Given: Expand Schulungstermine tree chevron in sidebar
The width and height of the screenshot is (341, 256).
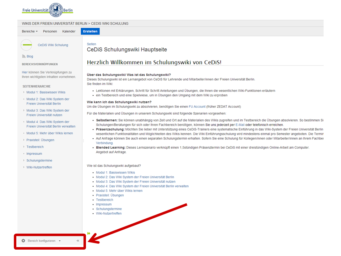Looking at the screenshot, I should tap(24, 160).
